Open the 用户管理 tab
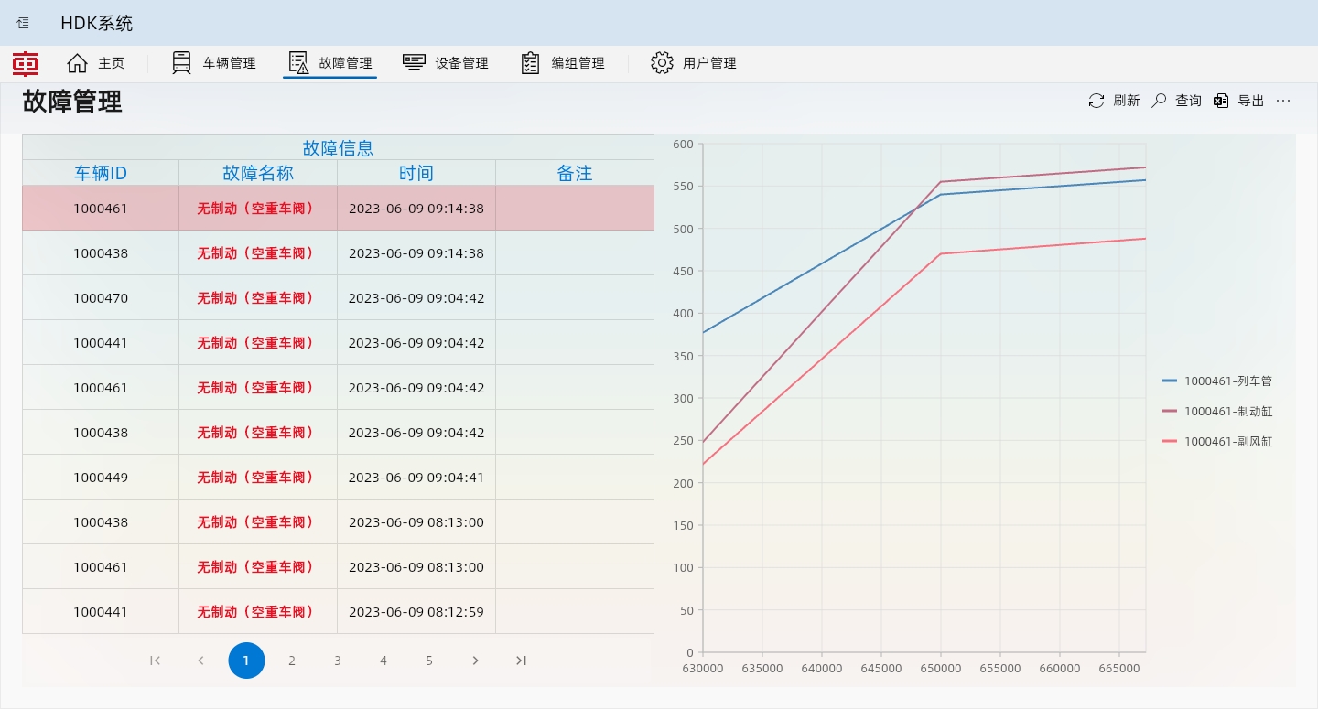Image resolution: width=1318 pixels, height=709 pixels. (x=694, y=63)
